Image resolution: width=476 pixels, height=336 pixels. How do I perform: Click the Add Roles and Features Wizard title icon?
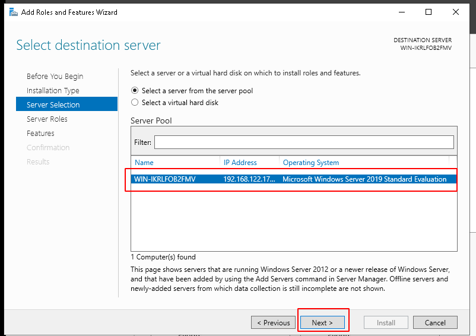pos(14,12)
